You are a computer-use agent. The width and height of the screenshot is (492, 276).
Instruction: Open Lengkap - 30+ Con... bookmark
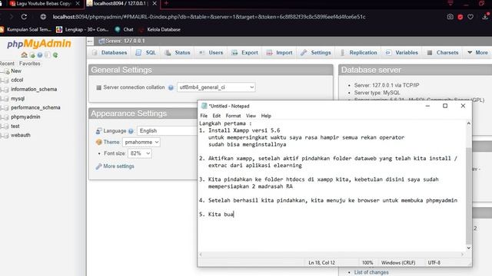coord(82,29)
